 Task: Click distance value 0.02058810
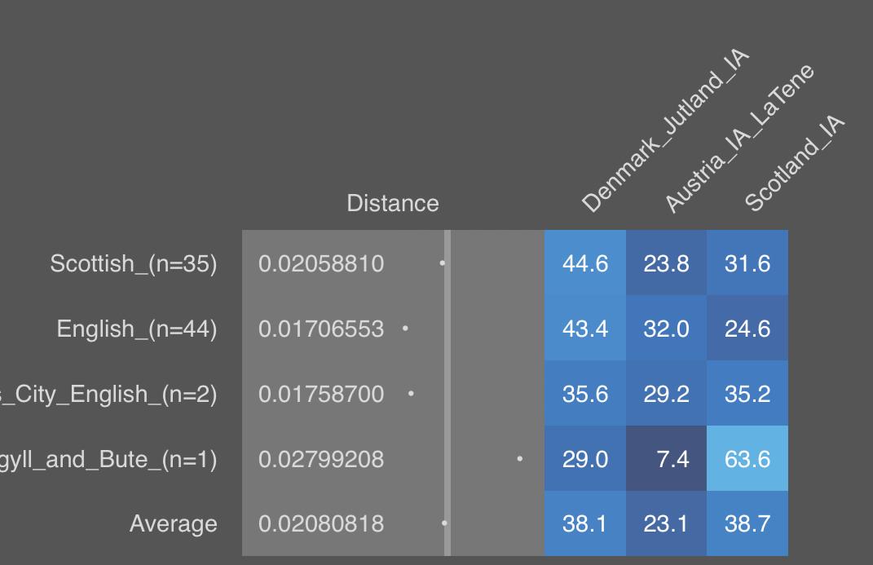click(321, 263)
